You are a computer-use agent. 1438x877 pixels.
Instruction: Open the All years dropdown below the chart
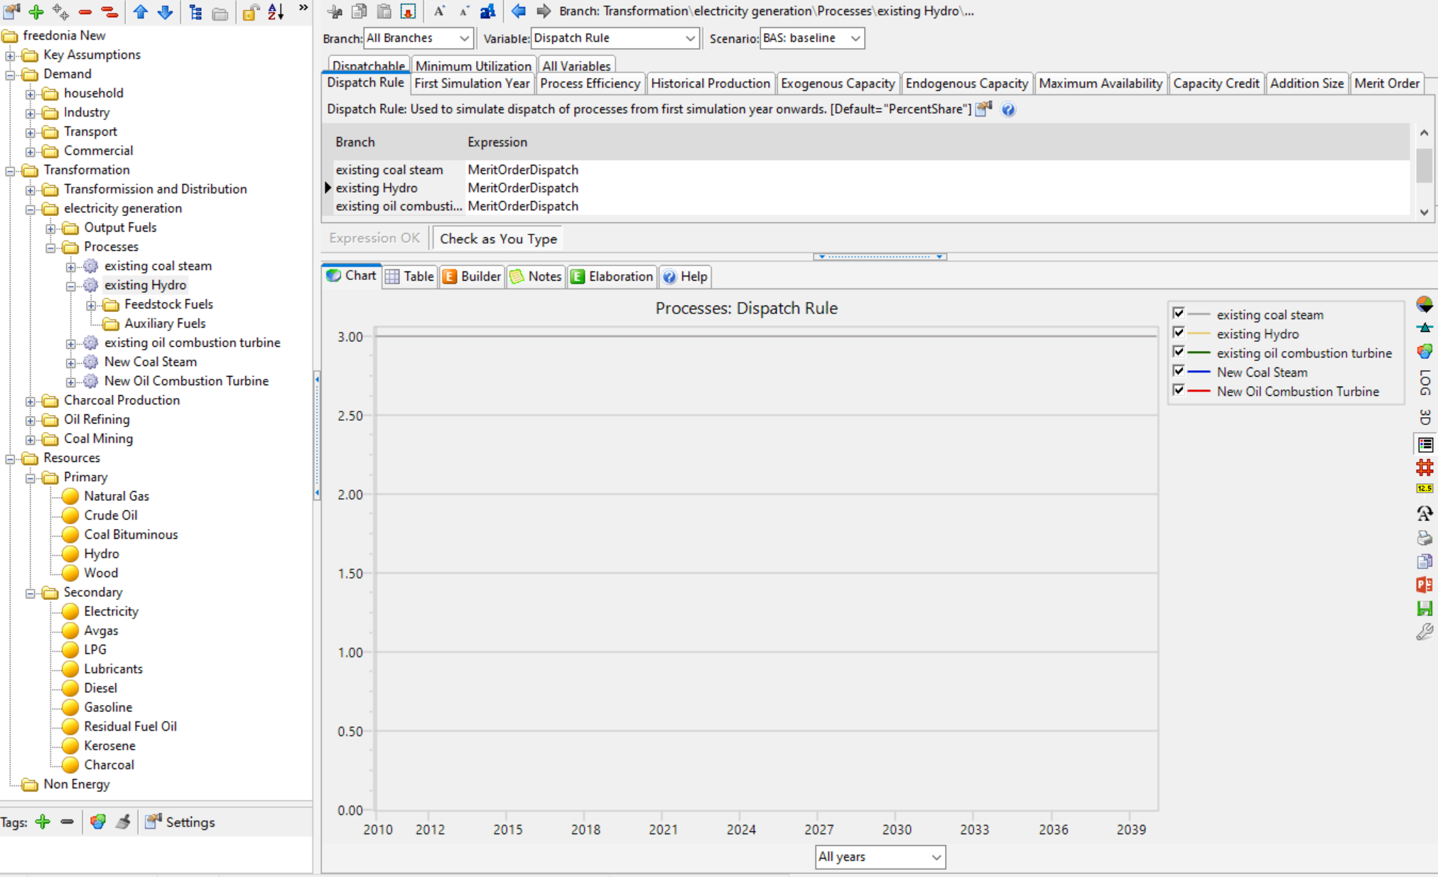[x=880, y=857]
